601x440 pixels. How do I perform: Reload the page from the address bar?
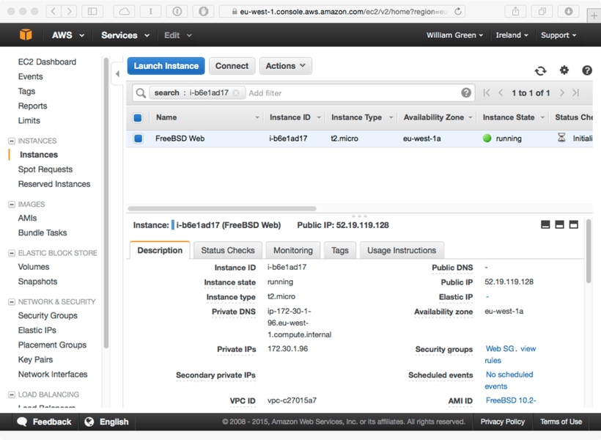[458, 12]
